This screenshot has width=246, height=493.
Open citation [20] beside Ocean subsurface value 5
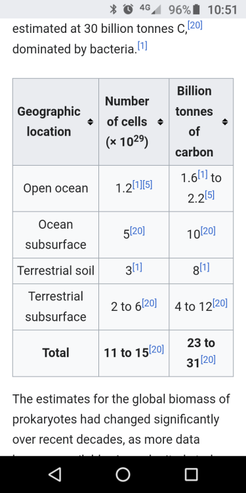[x=137, y=231]
